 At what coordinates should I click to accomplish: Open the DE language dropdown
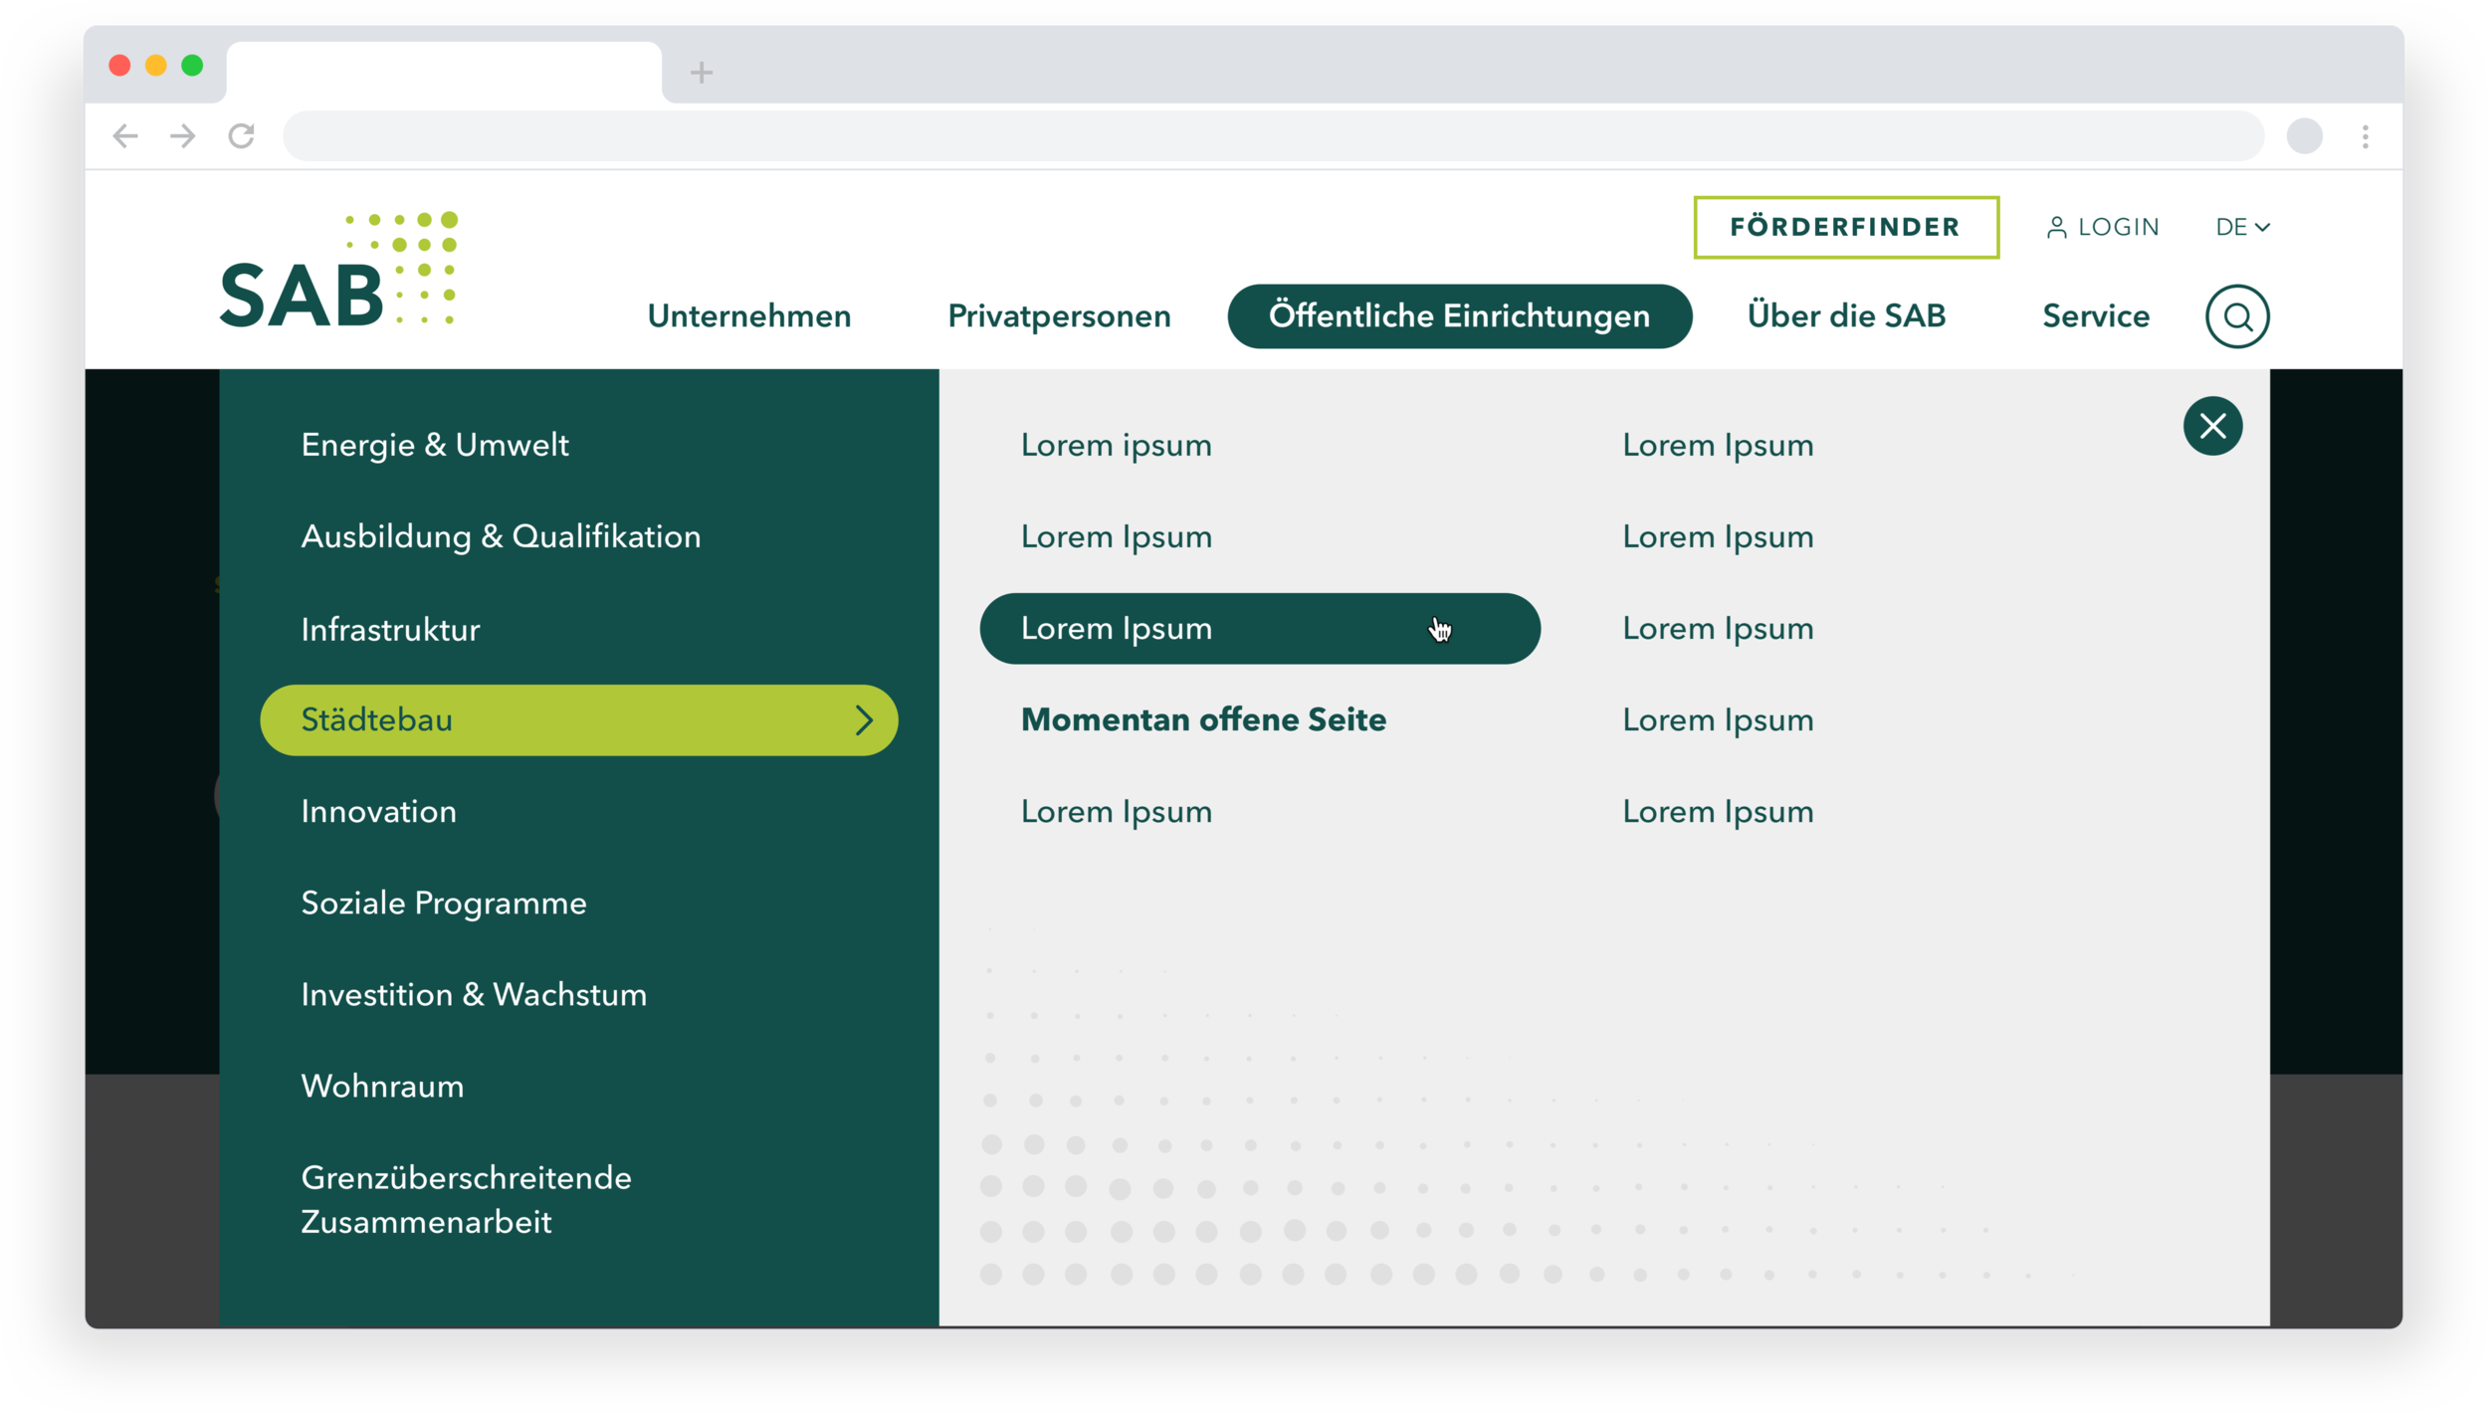pyautogui.click(x=2241, y=227)
